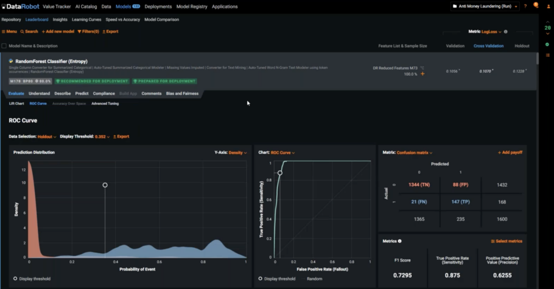Open Data Selection Holdout dropdown

tap(47, 137)
